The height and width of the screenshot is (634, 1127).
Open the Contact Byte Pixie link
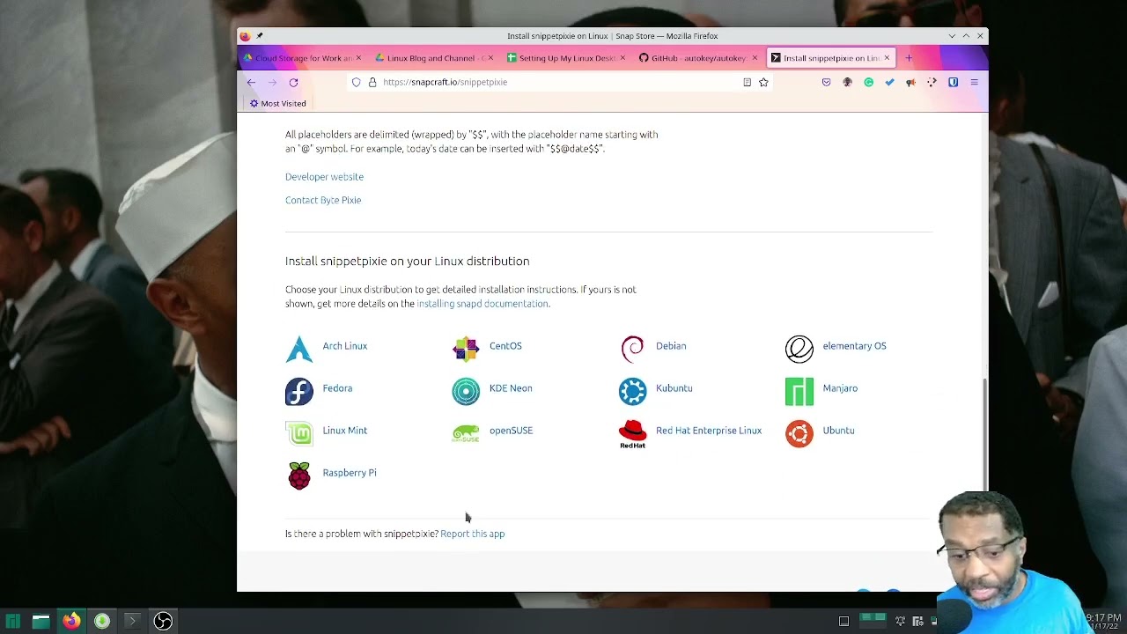323,200
